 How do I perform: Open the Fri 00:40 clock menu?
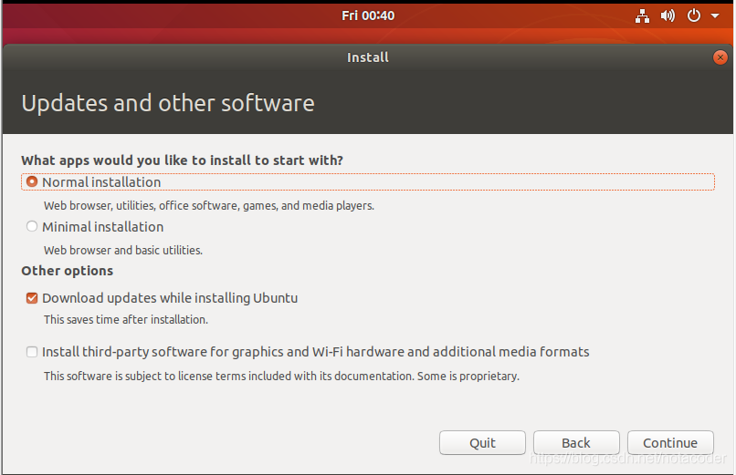(x=368, y=15)
